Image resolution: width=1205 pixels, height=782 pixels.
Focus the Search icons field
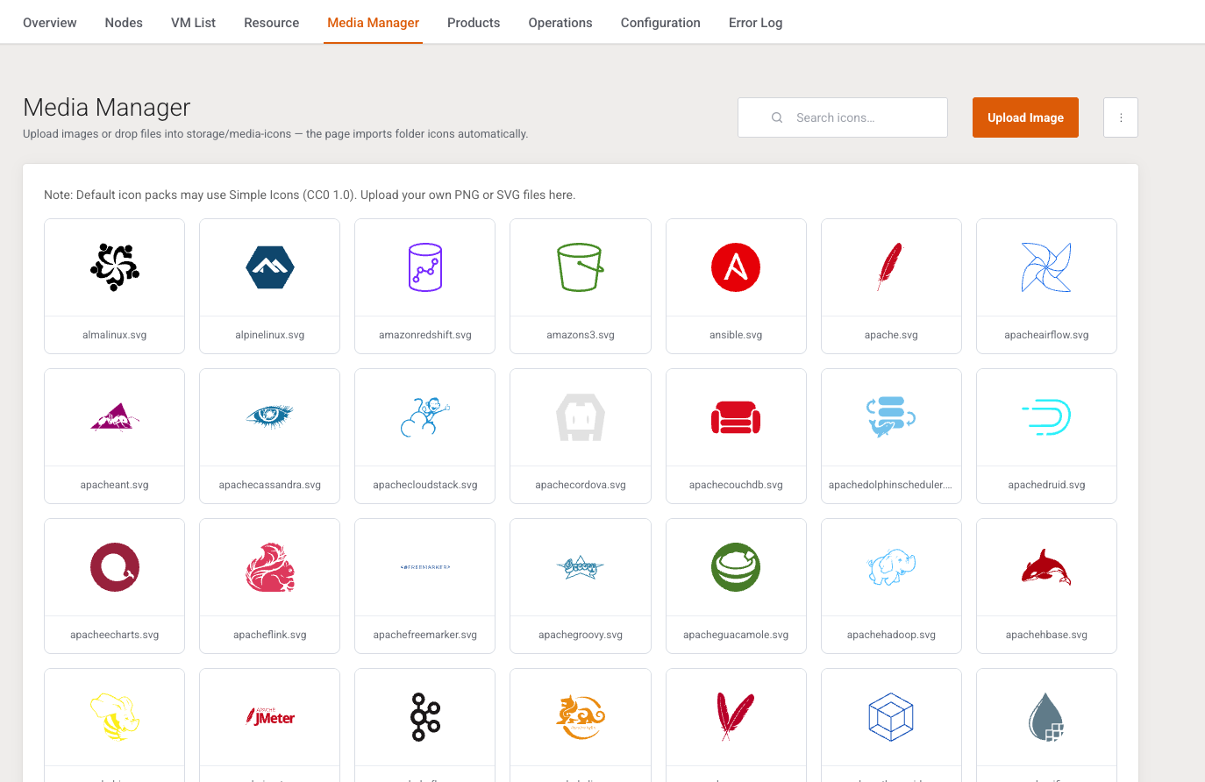pos(843,117)
